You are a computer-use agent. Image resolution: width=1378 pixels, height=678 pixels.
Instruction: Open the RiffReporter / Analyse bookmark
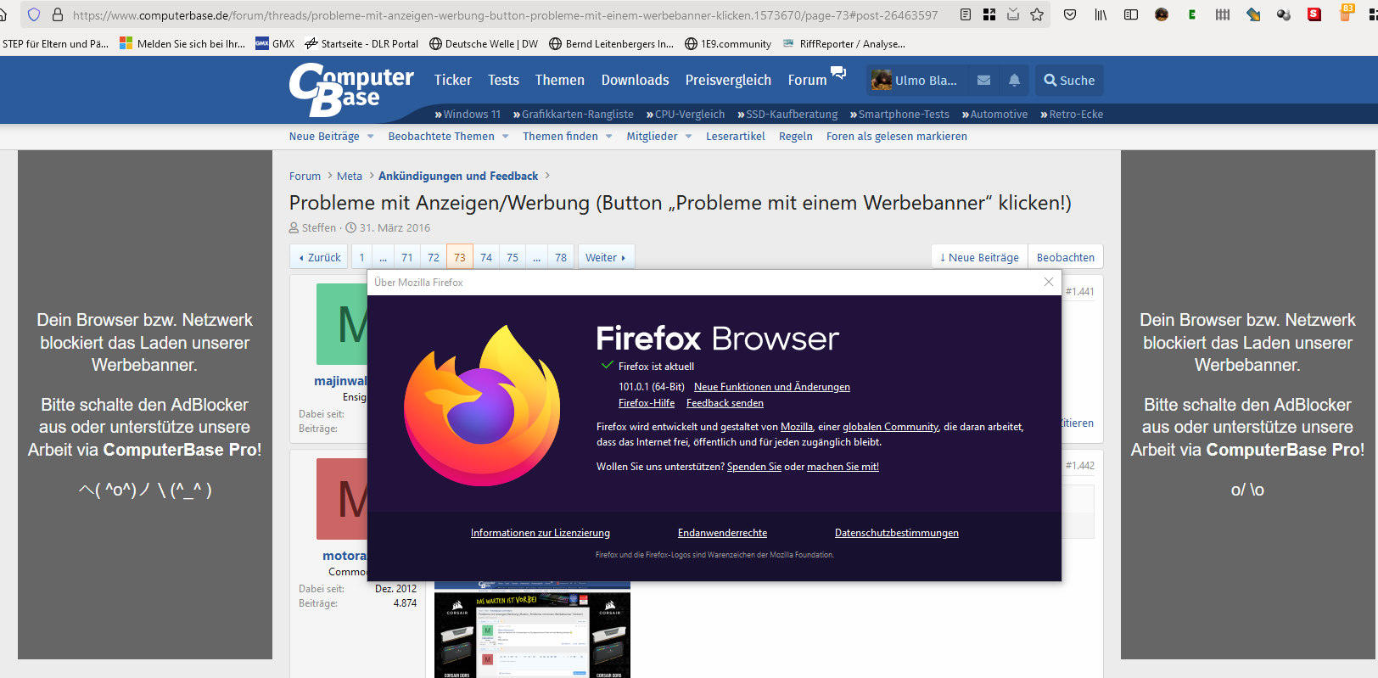pos(844,43)
